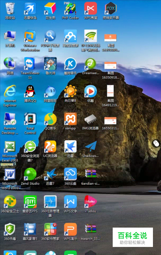The width and height of the screenshot is (161, 255).
Task: Launch Zend Studio green sphere icon
Action: (30, 174)
